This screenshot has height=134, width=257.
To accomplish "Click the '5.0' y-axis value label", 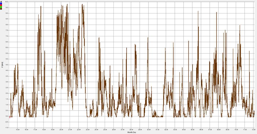I will click(7, 59).
